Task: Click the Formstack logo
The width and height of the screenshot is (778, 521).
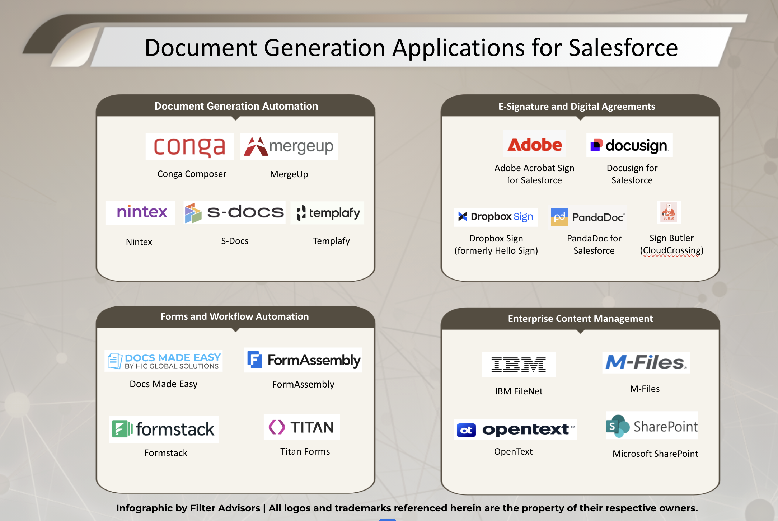Action: coord(164,429)
